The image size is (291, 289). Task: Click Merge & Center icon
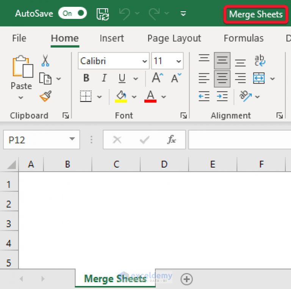click(x=259, y=78)
